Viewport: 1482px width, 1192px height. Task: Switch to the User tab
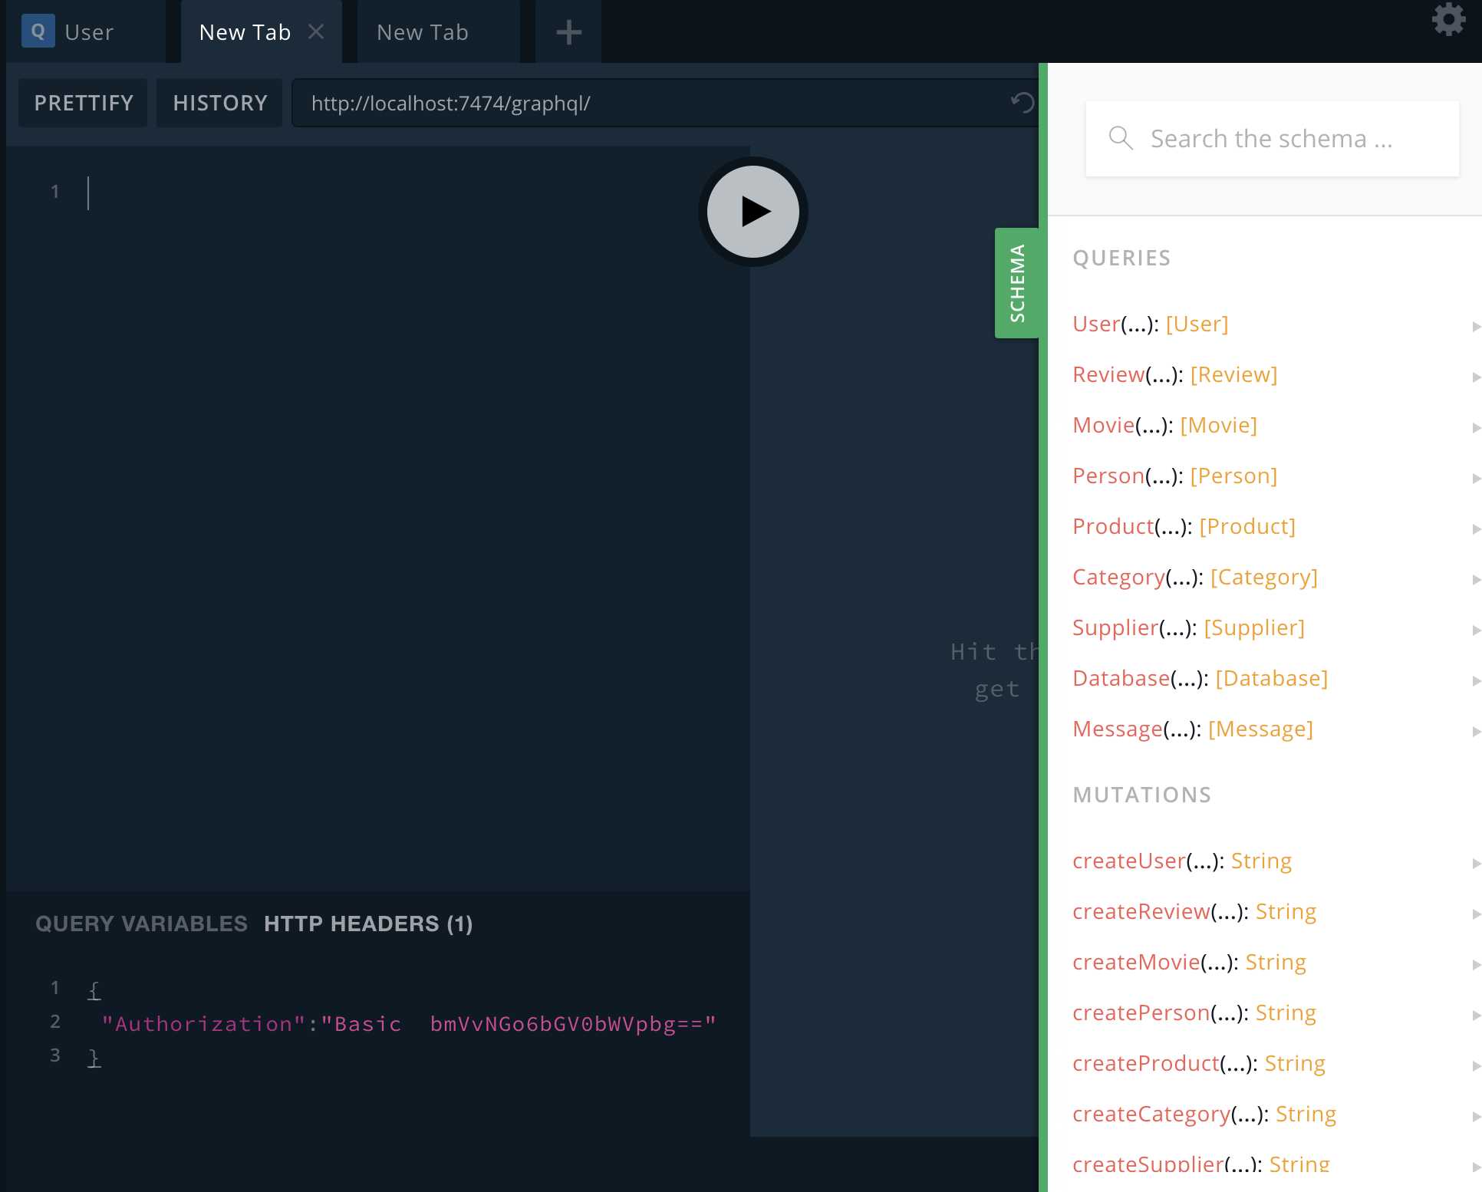pyautogui.click(x=89, y=32)
